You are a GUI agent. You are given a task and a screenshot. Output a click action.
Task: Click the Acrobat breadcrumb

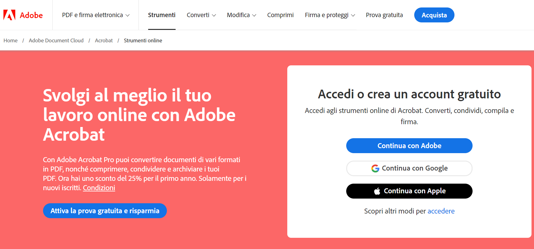[x=104, y=40]
